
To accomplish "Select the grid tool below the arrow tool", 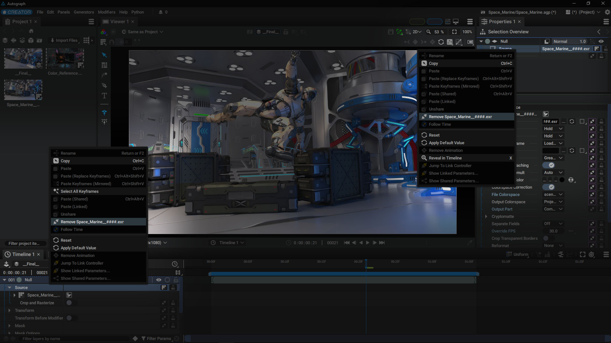I will pyautogui.click(x=104, y=65).
